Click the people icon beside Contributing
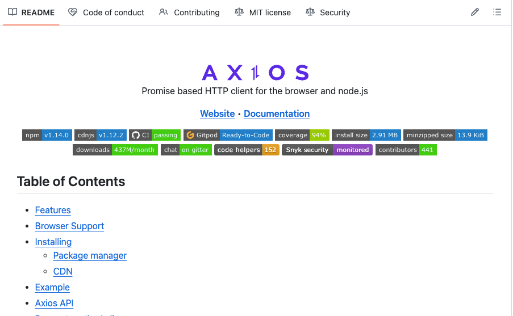Image resolution: width=513 pixels, height=316 pixels. click(x=163, y=12)
